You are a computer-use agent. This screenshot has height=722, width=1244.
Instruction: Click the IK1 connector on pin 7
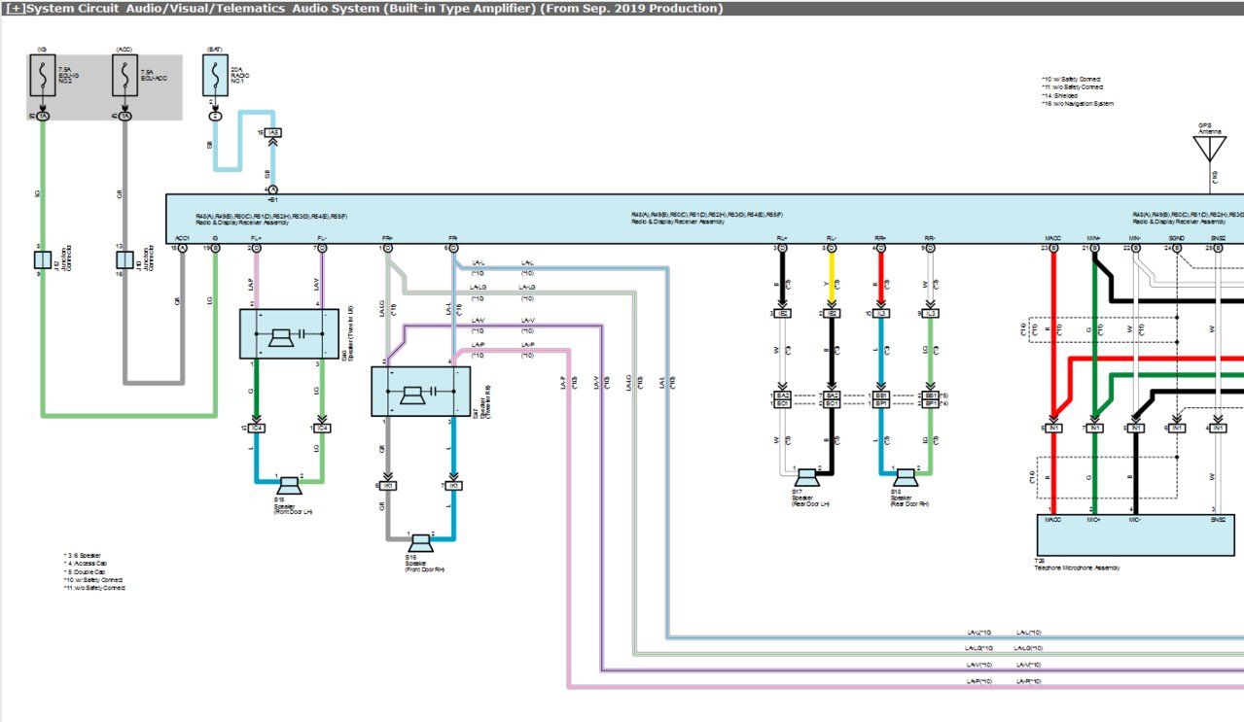tap(453, 485)
